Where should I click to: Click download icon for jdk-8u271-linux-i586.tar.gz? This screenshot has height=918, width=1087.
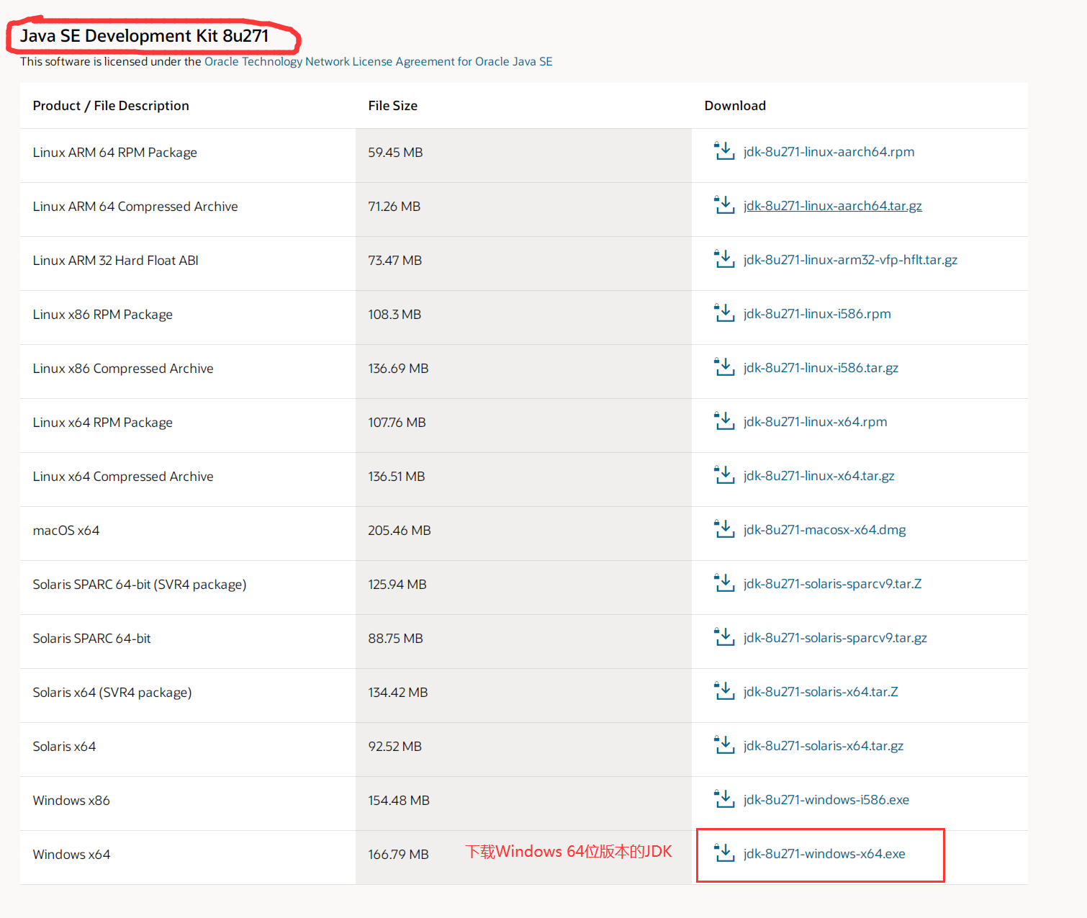tap(724, 367)
